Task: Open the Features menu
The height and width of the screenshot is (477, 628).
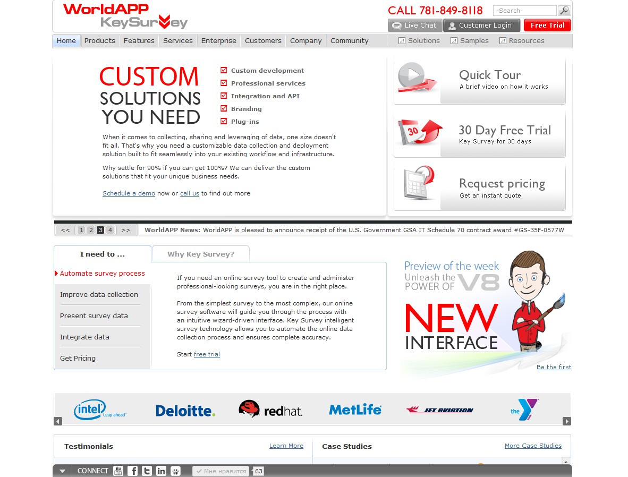Action: (139, 40)
